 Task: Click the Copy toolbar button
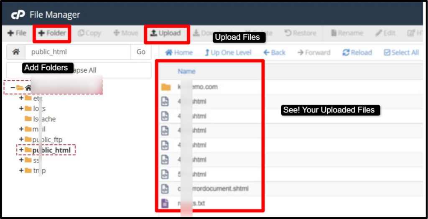[x=89, y=33]
